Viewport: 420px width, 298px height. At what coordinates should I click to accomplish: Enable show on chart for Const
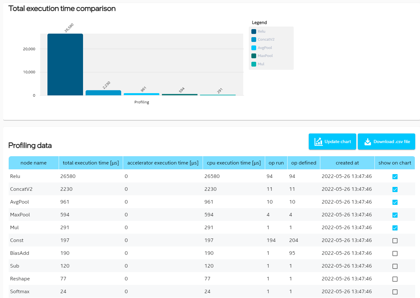tap(395, 241)
